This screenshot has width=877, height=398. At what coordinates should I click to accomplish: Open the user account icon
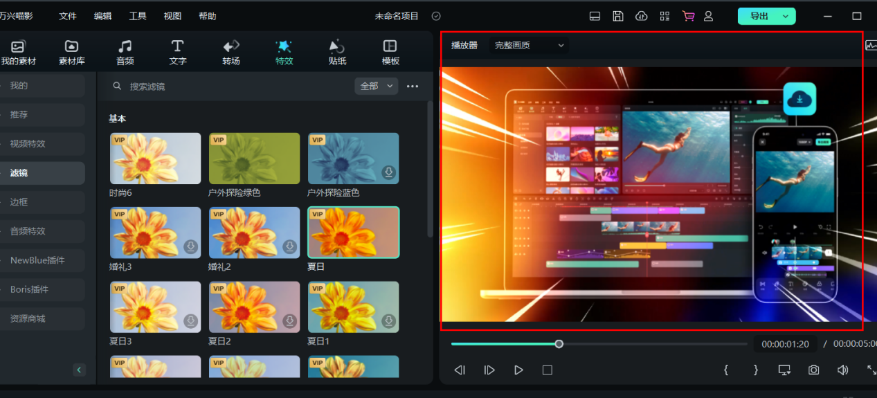(708, 16)
